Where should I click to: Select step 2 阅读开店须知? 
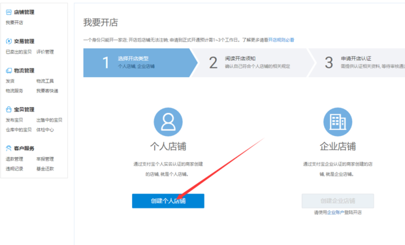tap(253, 63)
